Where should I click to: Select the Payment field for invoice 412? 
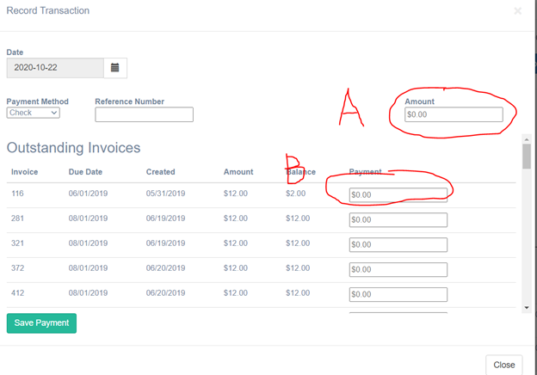(x=398, y=294)
